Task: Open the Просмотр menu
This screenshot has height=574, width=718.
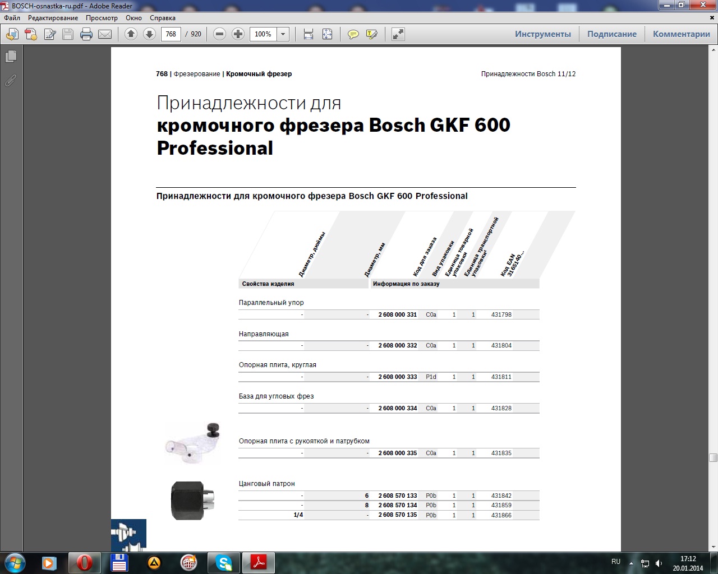Action: [x=102, y=18]
